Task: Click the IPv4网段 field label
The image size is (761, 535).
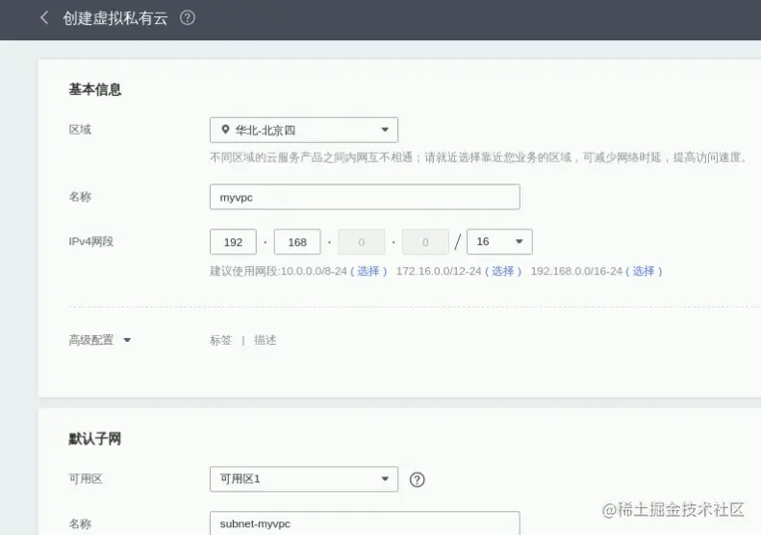Action: pos(90,241)
